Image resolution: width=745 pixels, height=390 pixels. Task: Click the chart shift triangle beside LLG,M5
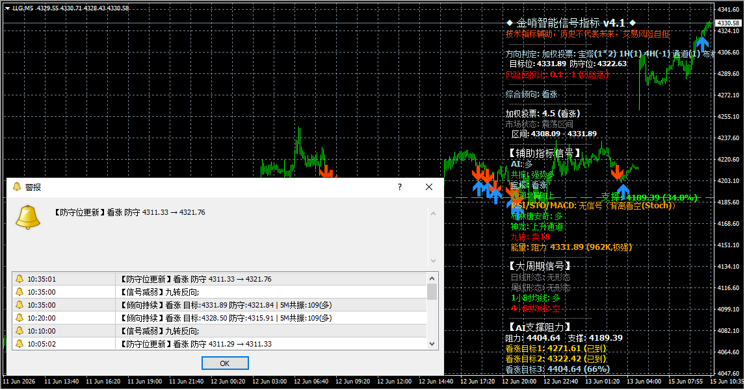tap(8, 8)
